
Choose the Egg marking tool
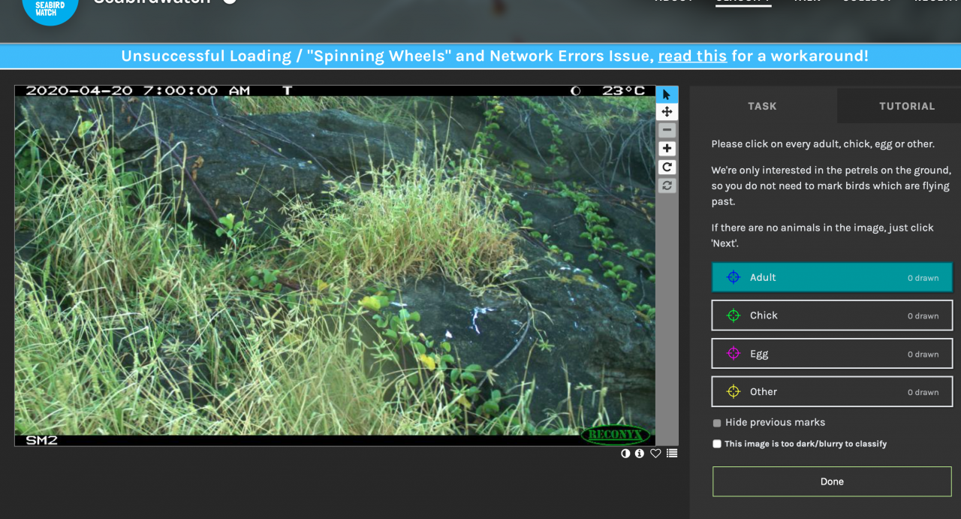point(832,354)
